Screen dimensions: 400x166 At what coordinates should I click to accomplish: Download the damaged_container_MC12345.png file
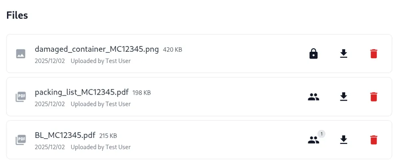(x=344, y=54)
